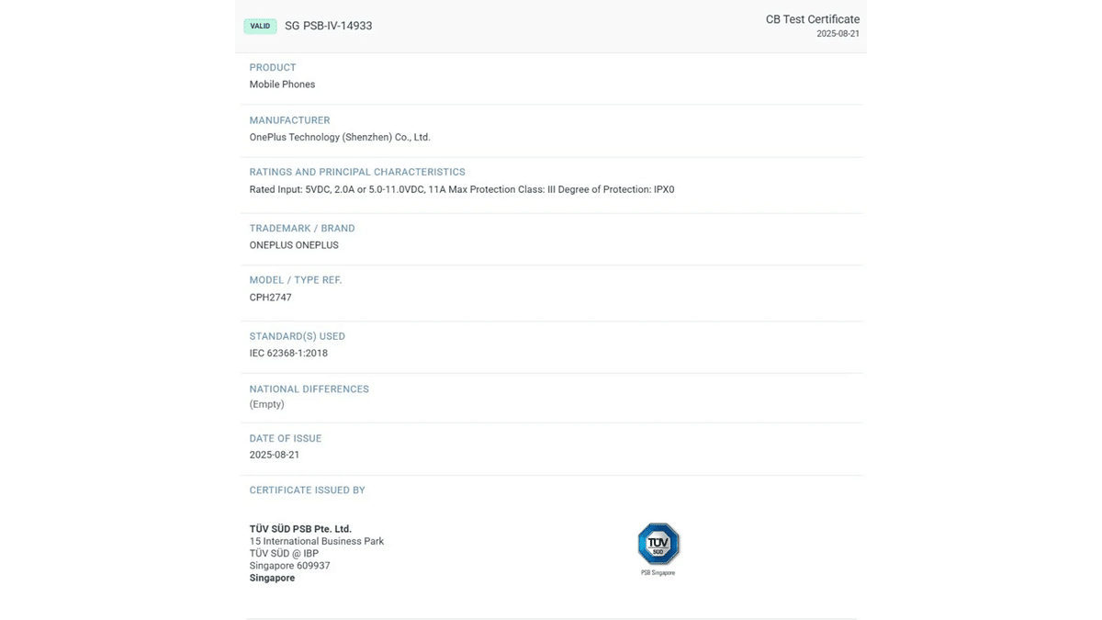The width and height of the screenshot is (1102, 620).
Task: Click the CERTIFICATE ISSUED BY label
Action: (307, 490)
